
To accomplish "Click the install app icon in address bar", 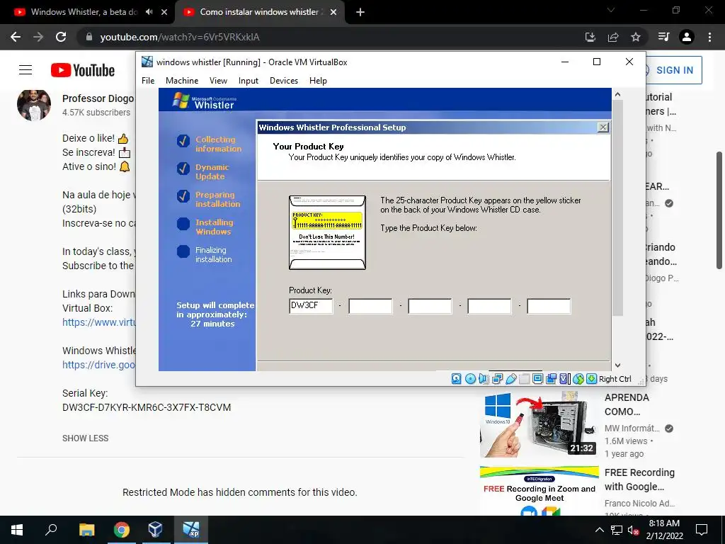I will [590, 37].
